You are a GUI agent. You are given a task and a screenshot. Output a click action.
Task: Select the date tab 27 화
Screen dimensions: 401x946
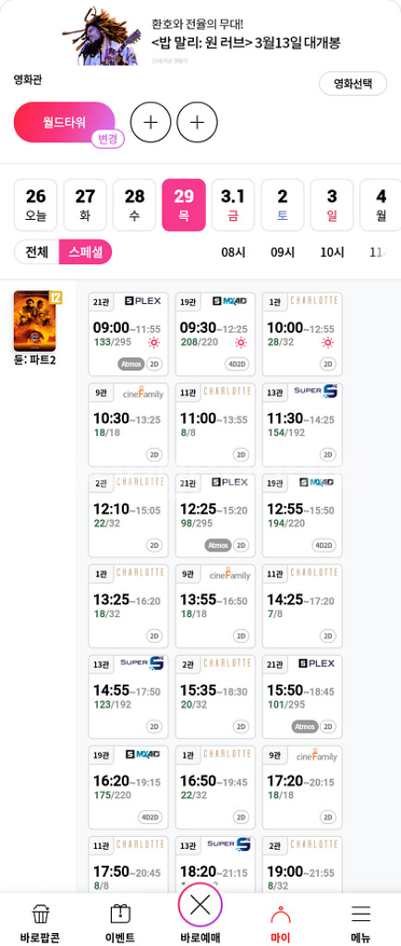[85, 205]
